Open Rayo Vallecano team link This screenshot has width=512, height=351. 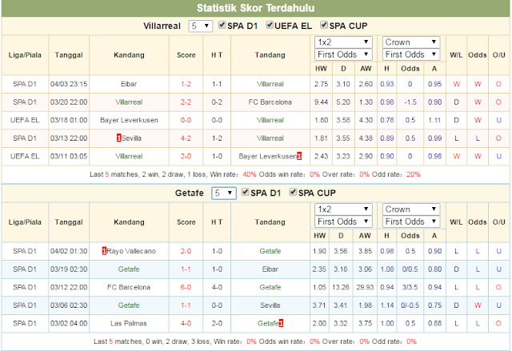(131, 251)
